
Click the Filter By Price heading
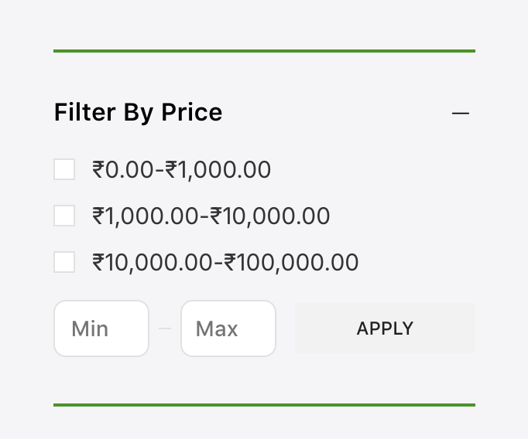[139, 113]
